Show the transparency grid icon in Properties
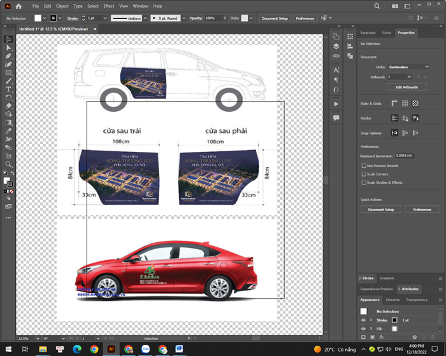Screen dimensions: 446x356 [x=415, y=103]
